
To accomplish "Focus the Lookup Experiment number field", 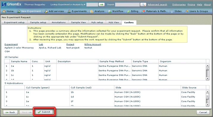I will click(x=92, y=5).
